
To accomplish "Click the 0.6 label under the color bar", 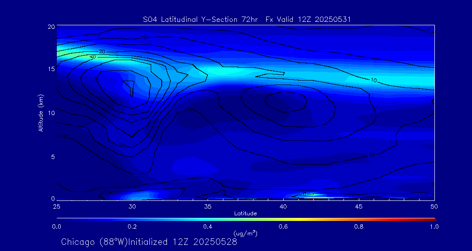I will pos(283,227).
